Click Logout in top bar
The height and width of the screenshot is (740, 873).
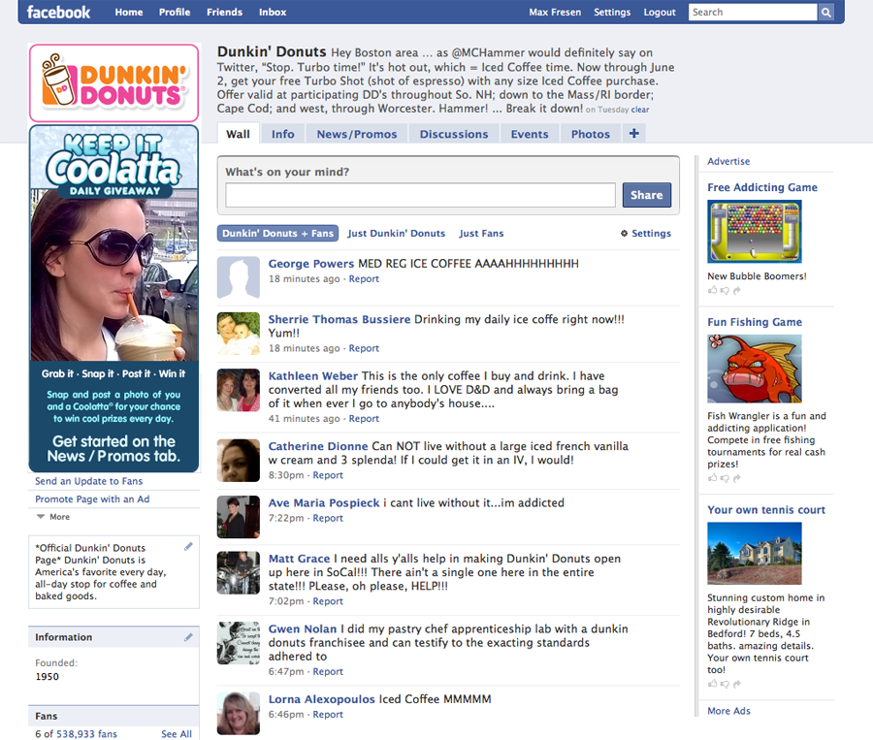pyautogui.click(x=660, y=13)
